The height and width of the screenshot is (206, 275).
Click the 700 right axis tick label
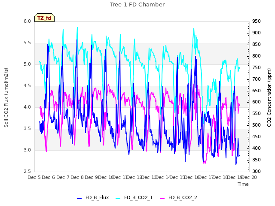coord(257,79)
